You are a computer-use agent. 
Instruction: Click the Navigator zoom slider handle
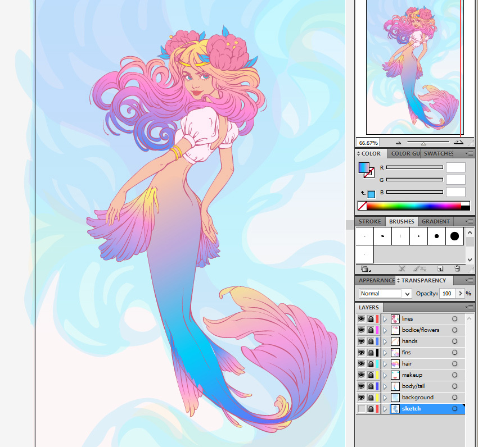423,143
